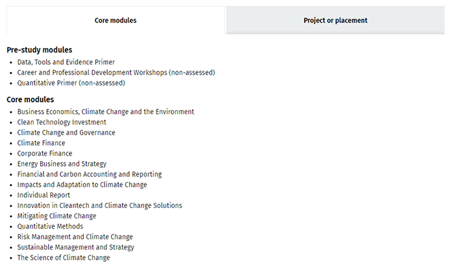This screenshot has width=454, height=267.
Task: Select Energy Business and Strategy module
Action: click(62, 164)
